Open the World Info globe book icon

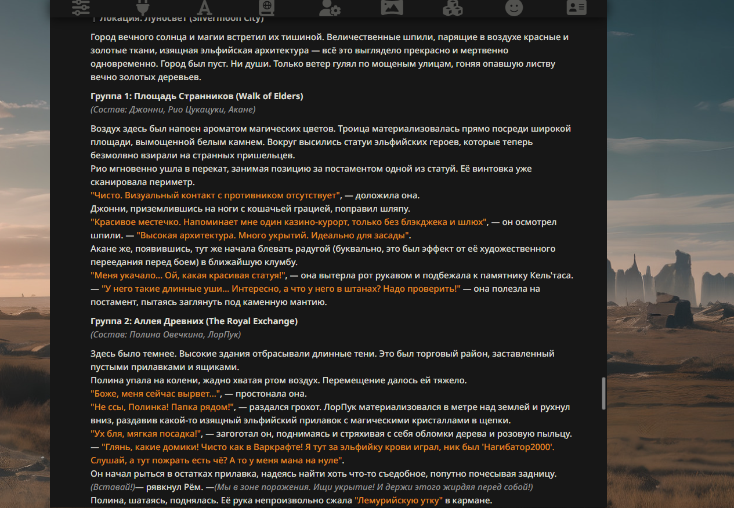pos(266,7)
